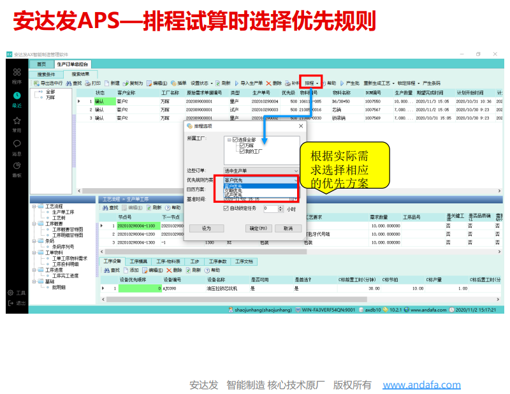Click the 插单 toolbar button
This screenshot has height=394, width=510.
(x=178, y=84)
